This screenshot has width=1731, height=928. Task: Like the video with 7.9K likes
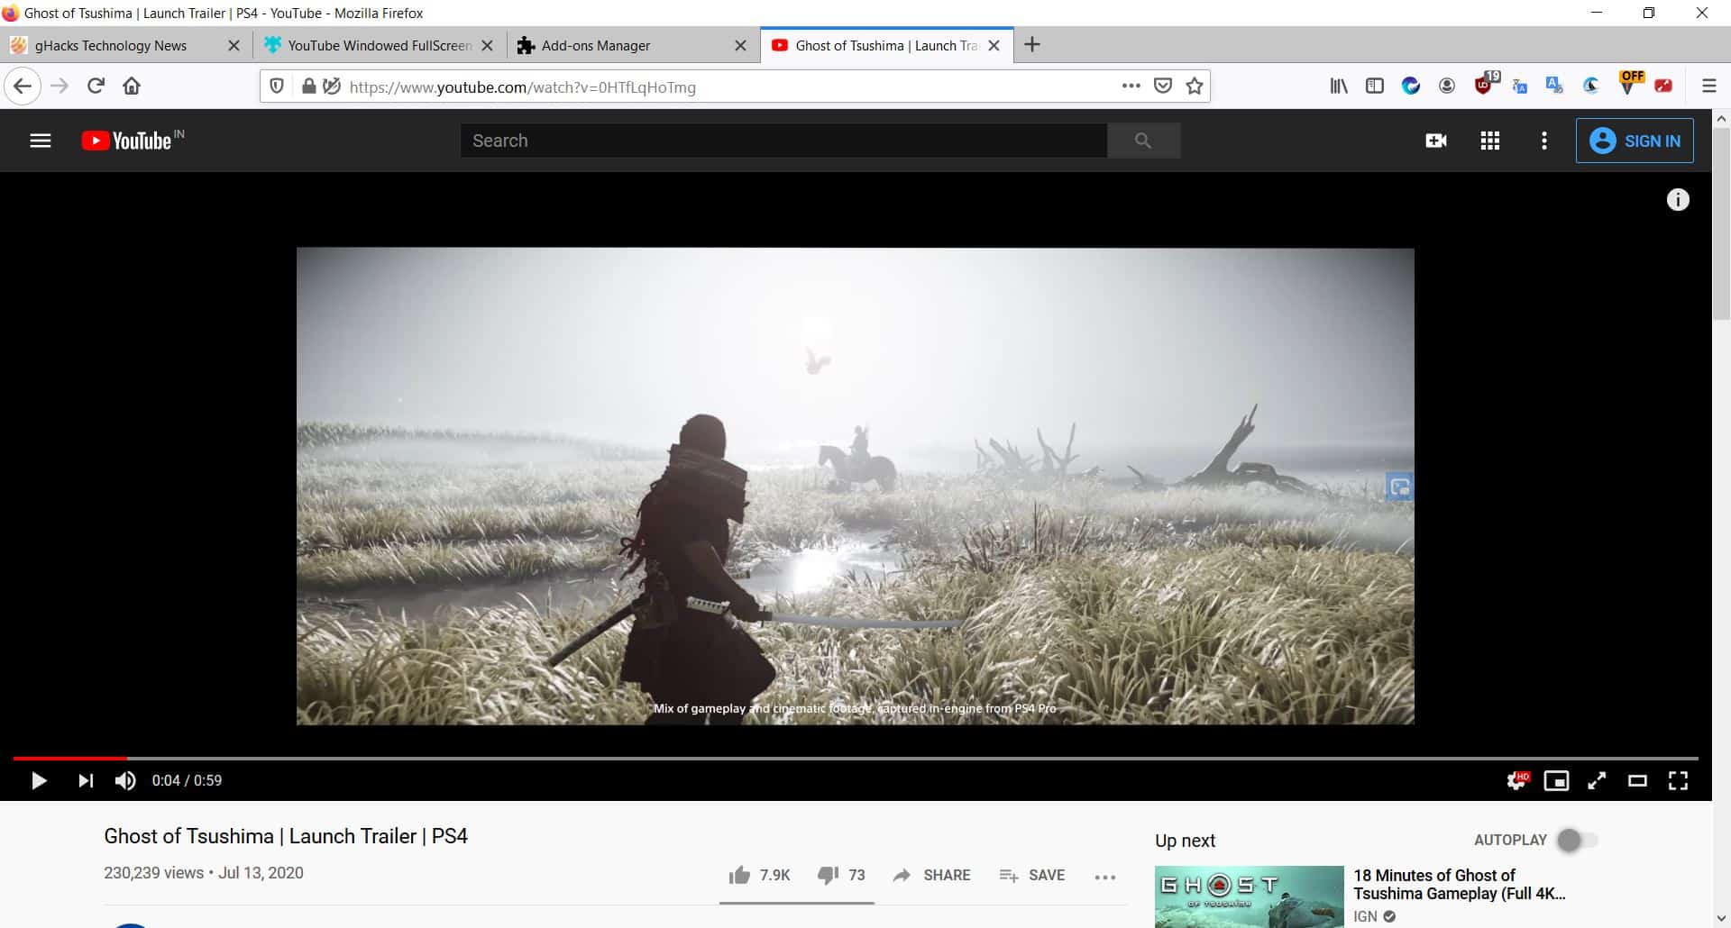(759, 875)
